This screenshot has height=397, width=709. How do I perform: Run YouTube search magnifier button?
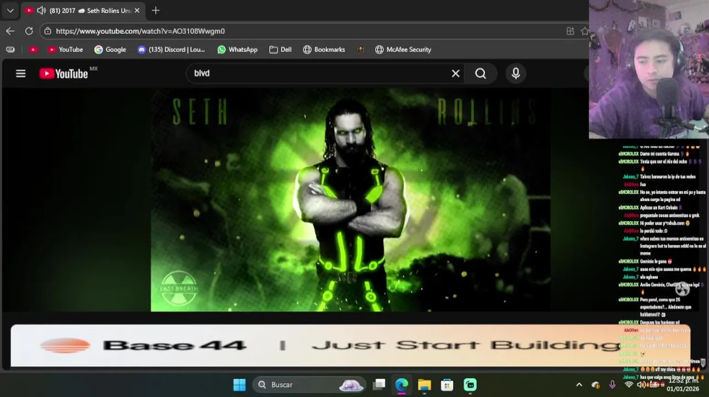click(480, 73)
